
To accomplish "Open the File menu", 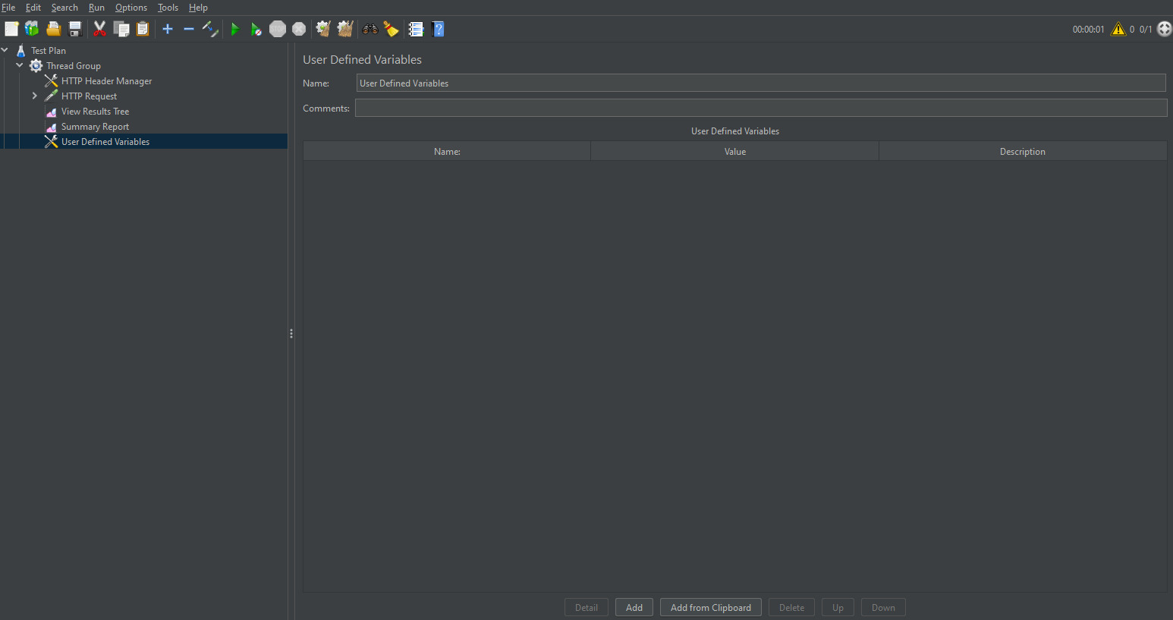I will coord(8,8).
